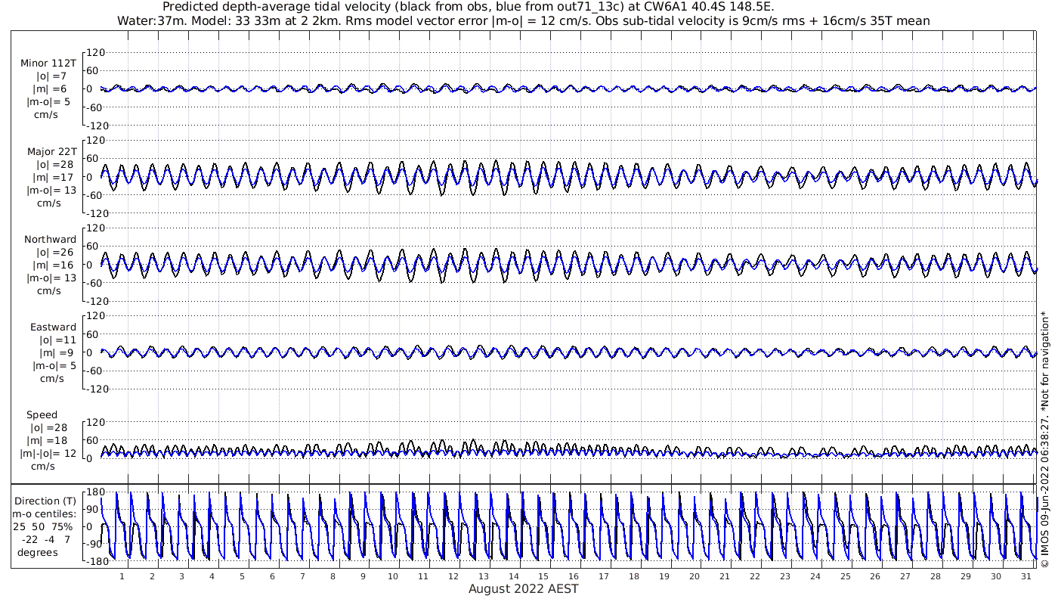Viewport: 1058px width, 605px height.
Task: Click day tick label '10' on the x-axis
Action: (x=393, y=576)
